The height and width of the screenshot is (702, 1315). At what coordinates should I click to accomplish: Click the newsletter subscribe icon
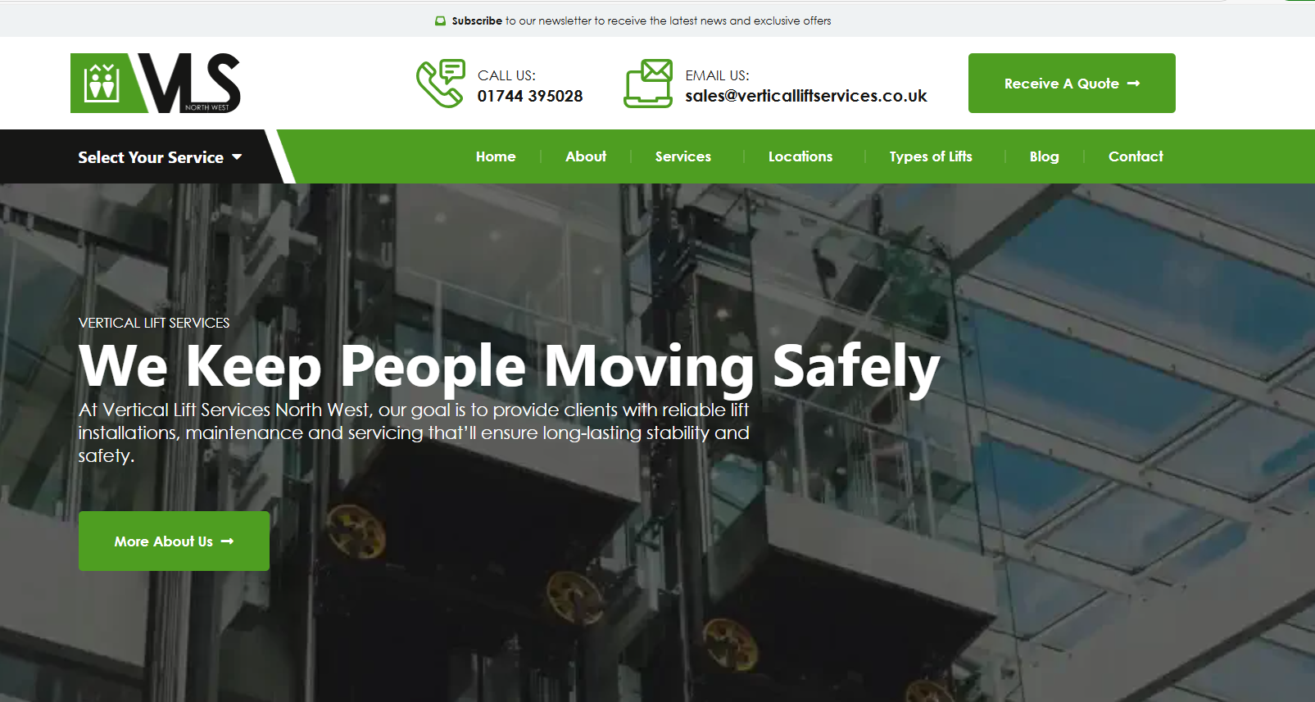[441, 21]
